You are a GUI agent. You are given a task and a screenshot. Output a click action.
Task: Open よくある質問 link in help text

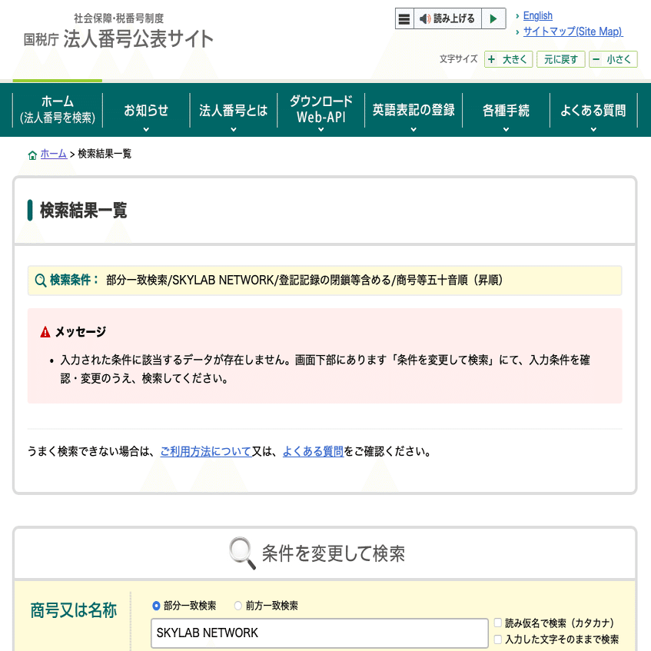(x=313, y=451)
